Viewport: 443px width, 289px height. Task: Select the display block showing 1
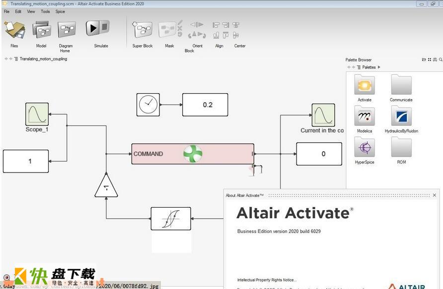point(26,161)
